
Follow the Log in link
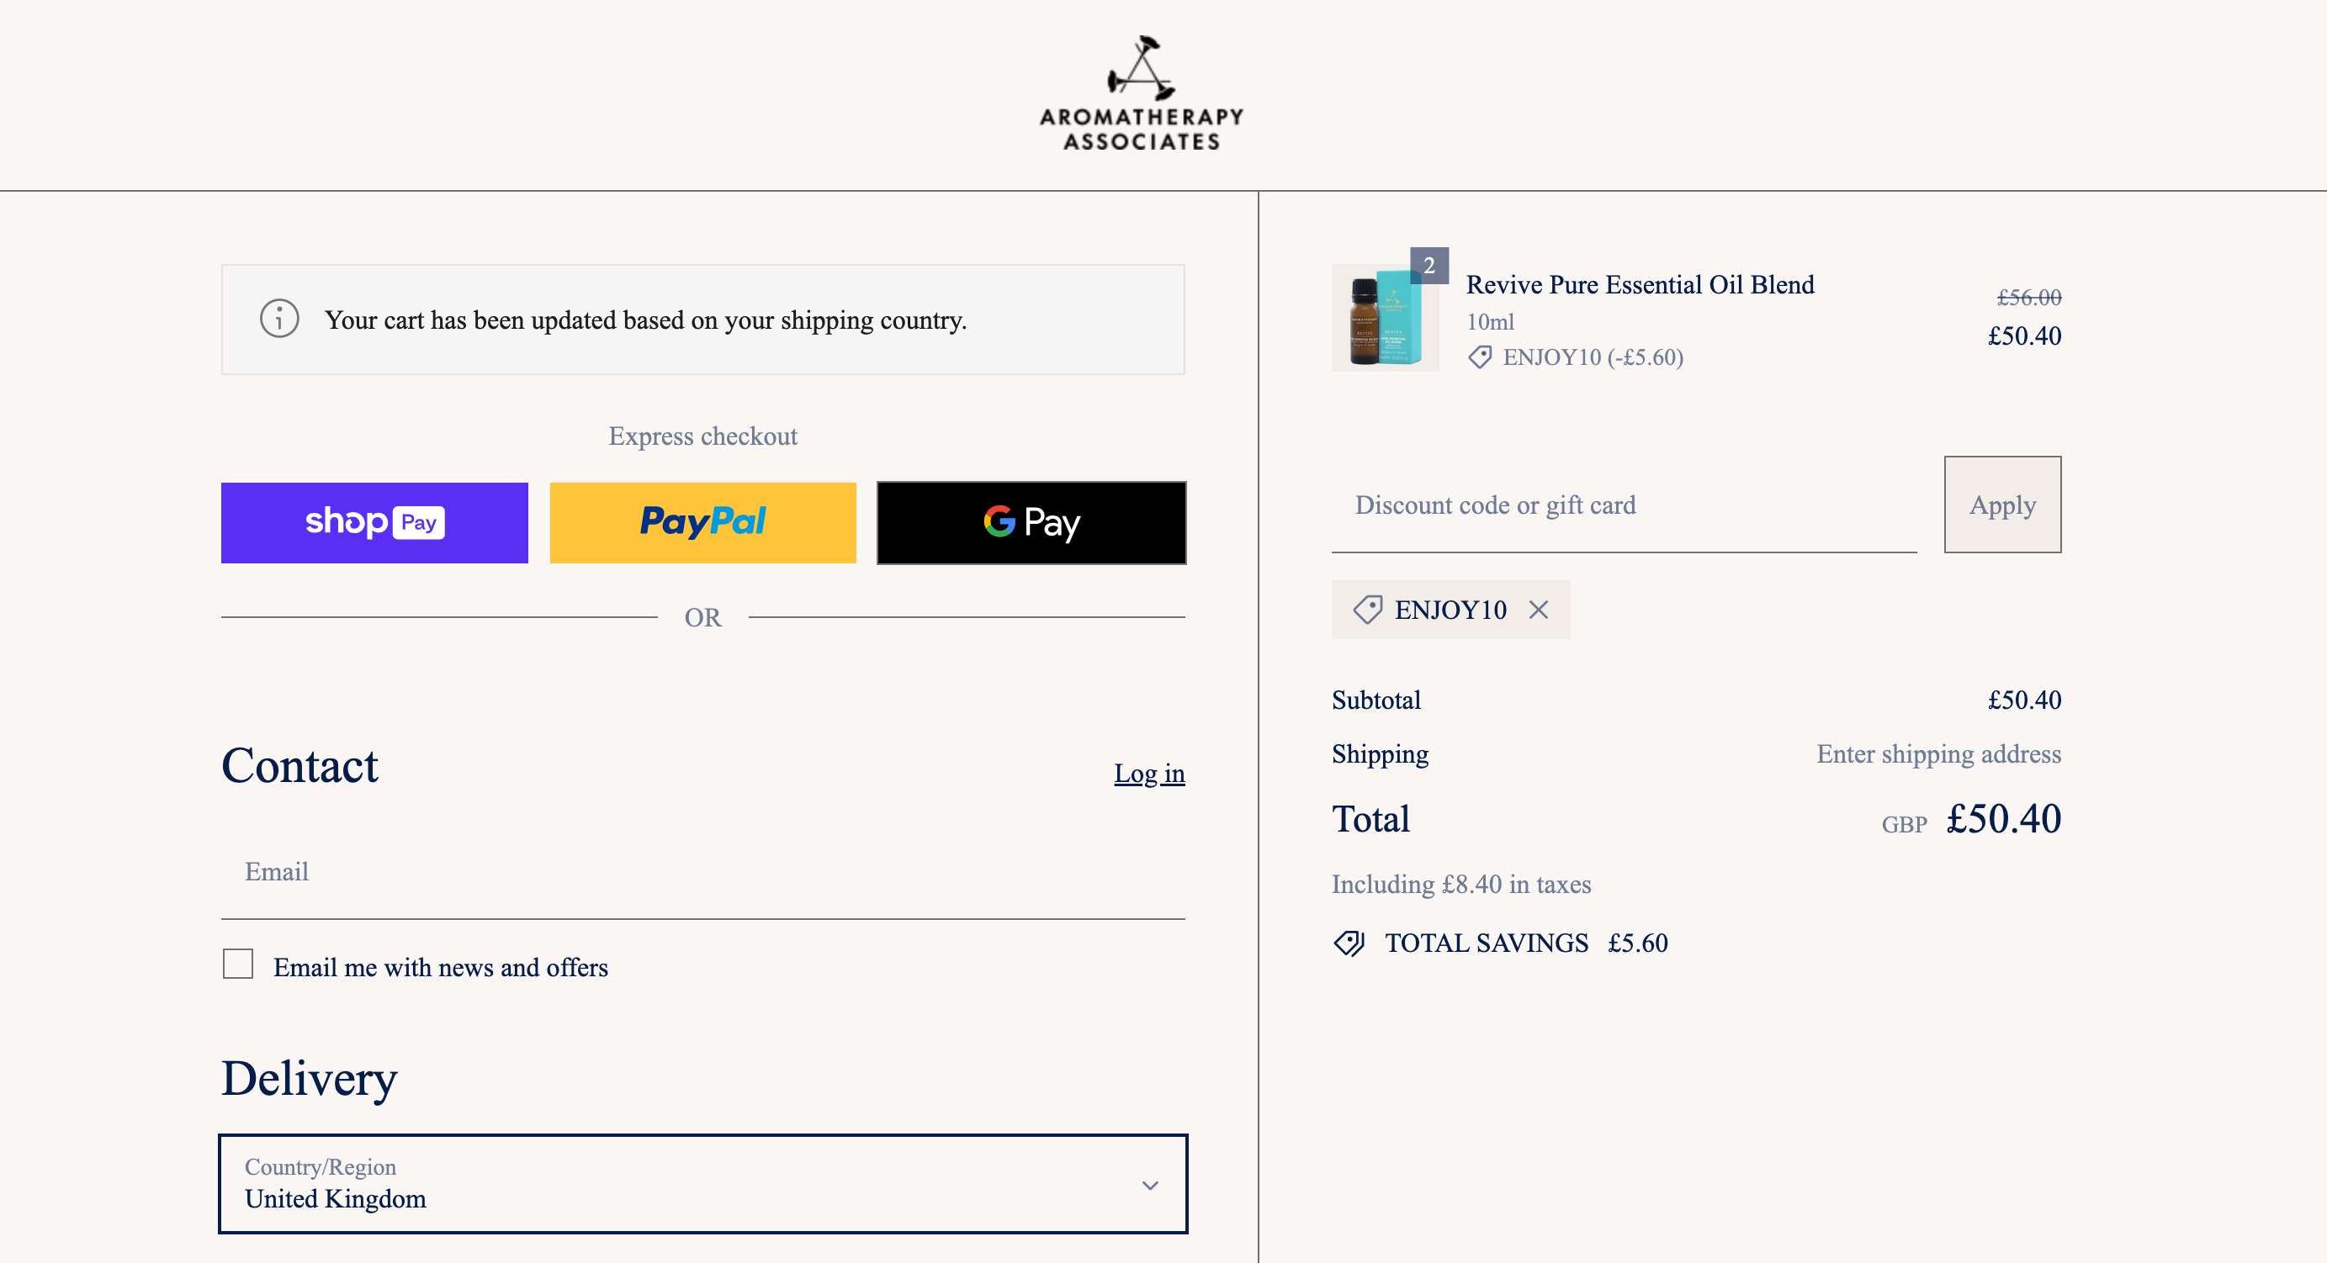[1149, 774]
